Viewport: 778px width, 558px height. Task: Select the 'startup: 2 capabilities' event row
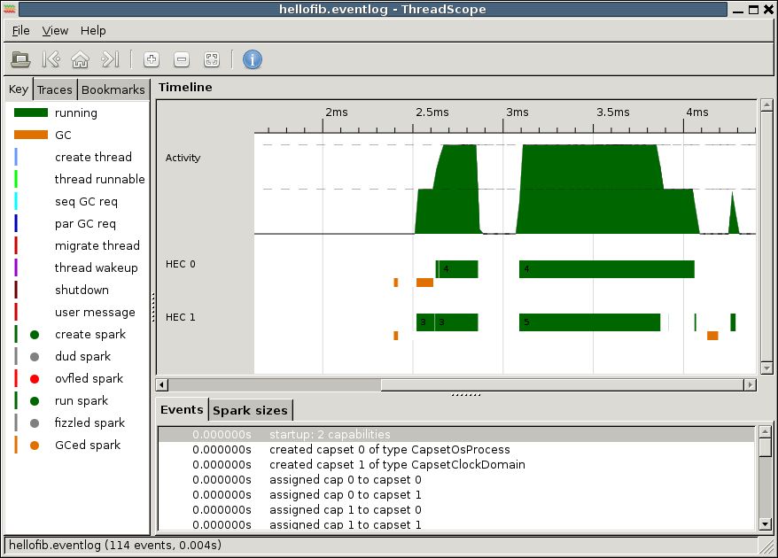pos(456,435)
